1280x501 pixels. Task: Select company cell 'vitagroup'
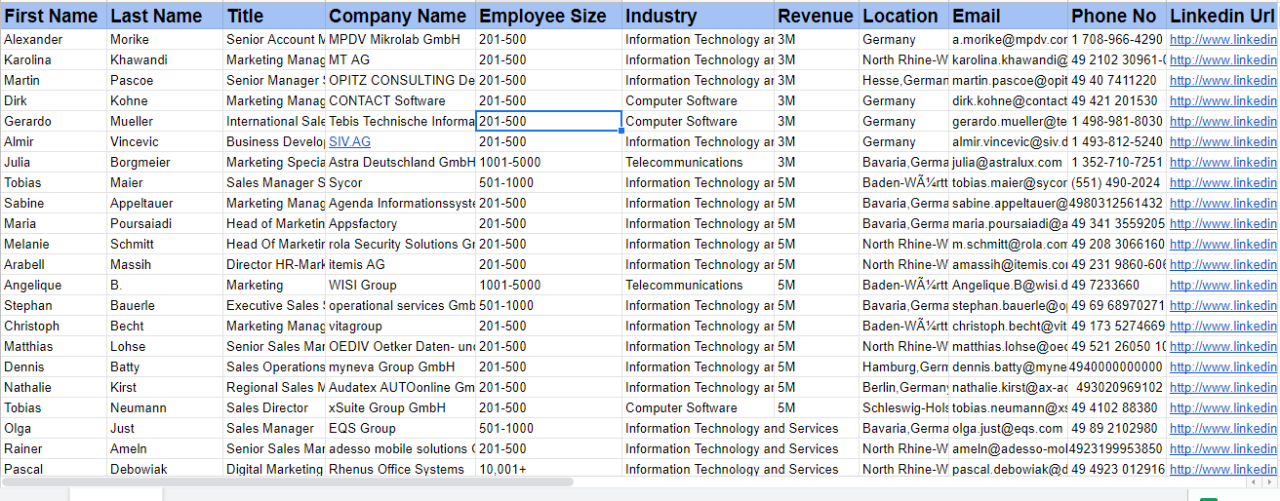click(x=401, y=326)
